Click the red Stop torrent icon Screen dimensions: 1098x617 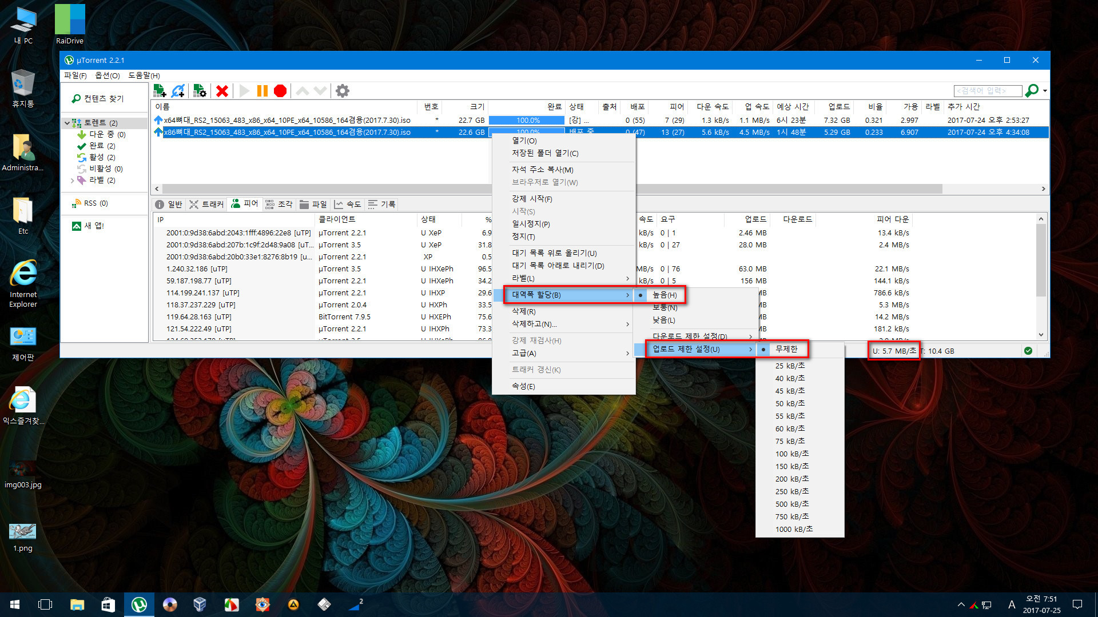[280, 91]
